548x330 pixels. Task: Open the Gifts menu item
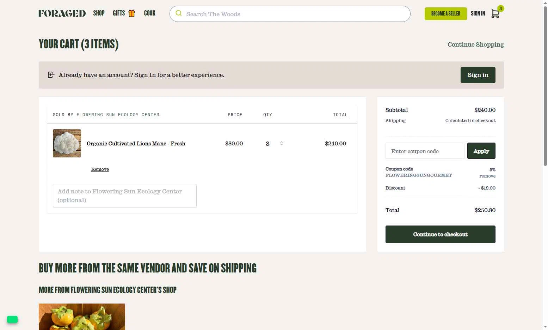(x=119, y=13)
